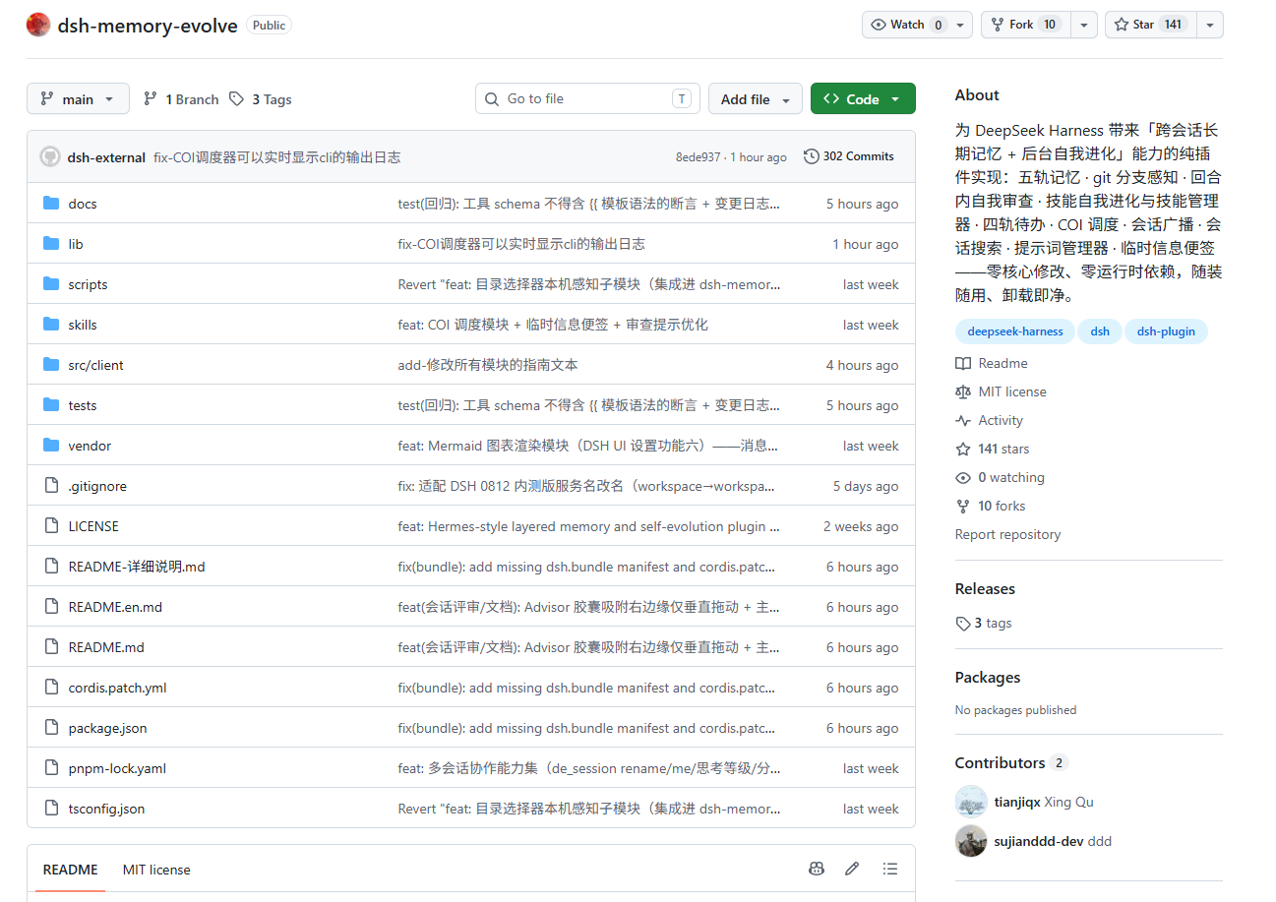This screenshot has height=902, width=1276.
Task: Open the main branch dropdown
Action: pos(78,99)
